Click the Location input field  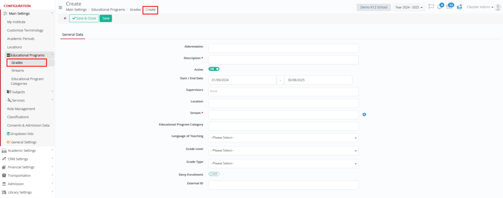pos(283,103)
